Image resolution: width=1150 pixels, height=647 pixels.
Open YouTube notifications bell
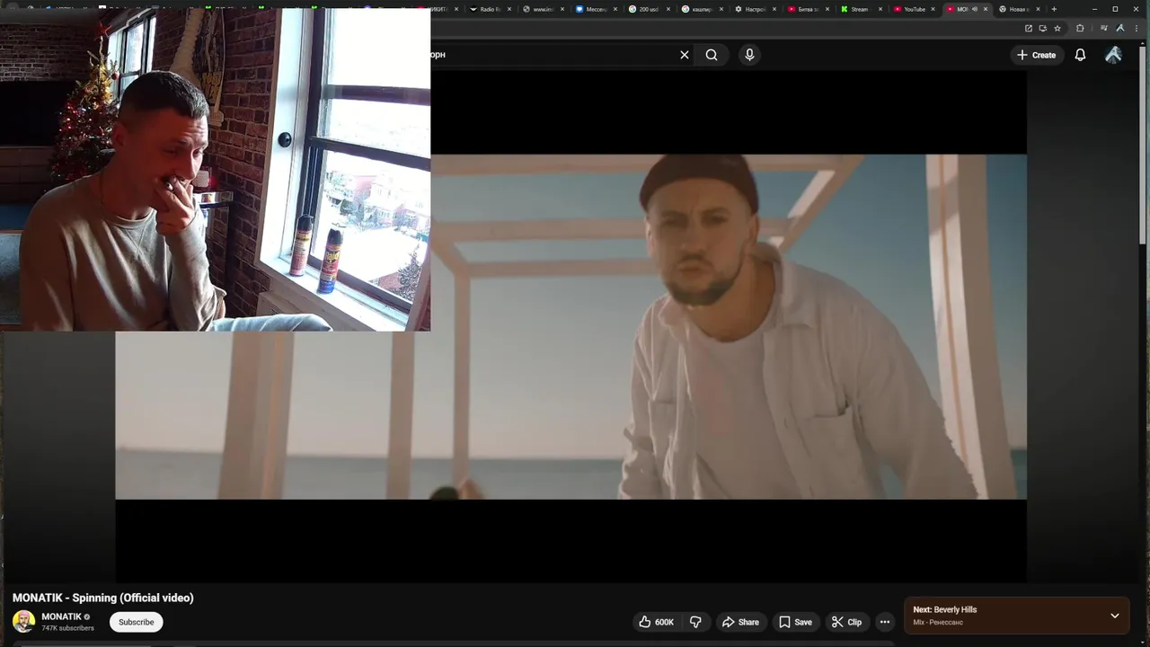coord(1080,55)
